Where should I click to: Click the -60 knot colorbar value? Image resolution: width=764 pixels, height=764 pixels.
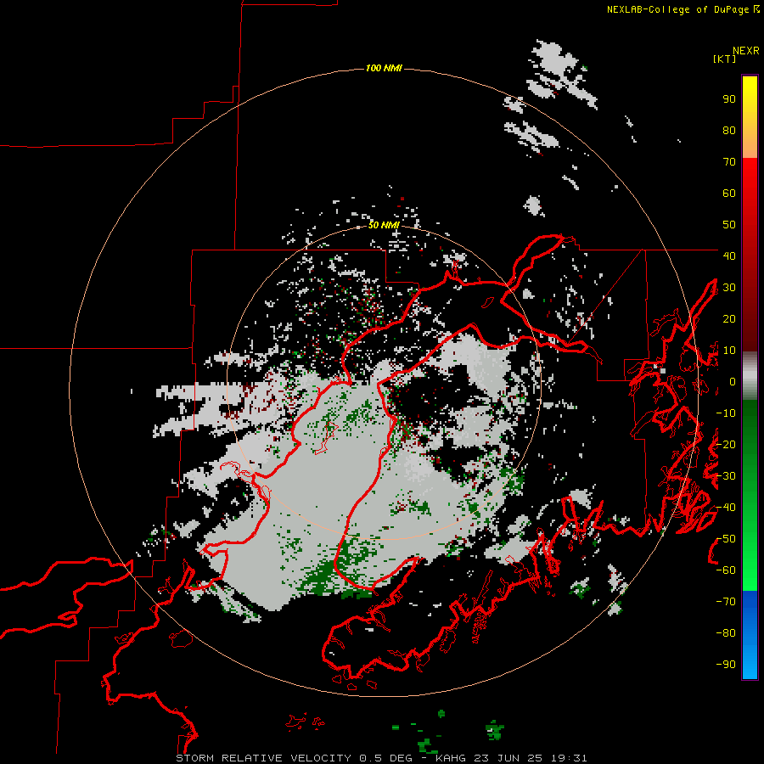point(726,570)
